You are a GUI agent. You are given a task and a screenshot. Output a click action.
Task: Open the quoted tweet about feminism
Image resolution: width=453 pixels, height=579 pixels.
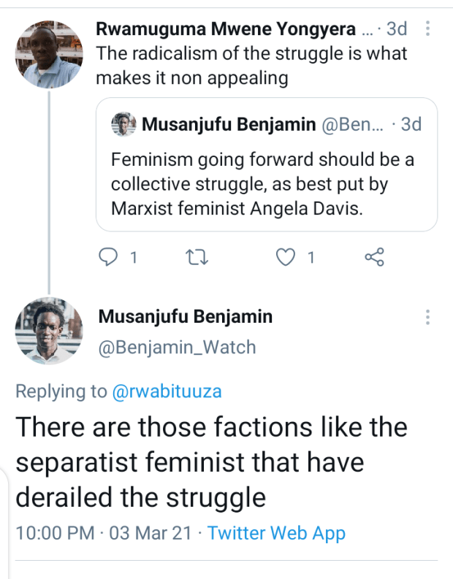tap(267, 183)
